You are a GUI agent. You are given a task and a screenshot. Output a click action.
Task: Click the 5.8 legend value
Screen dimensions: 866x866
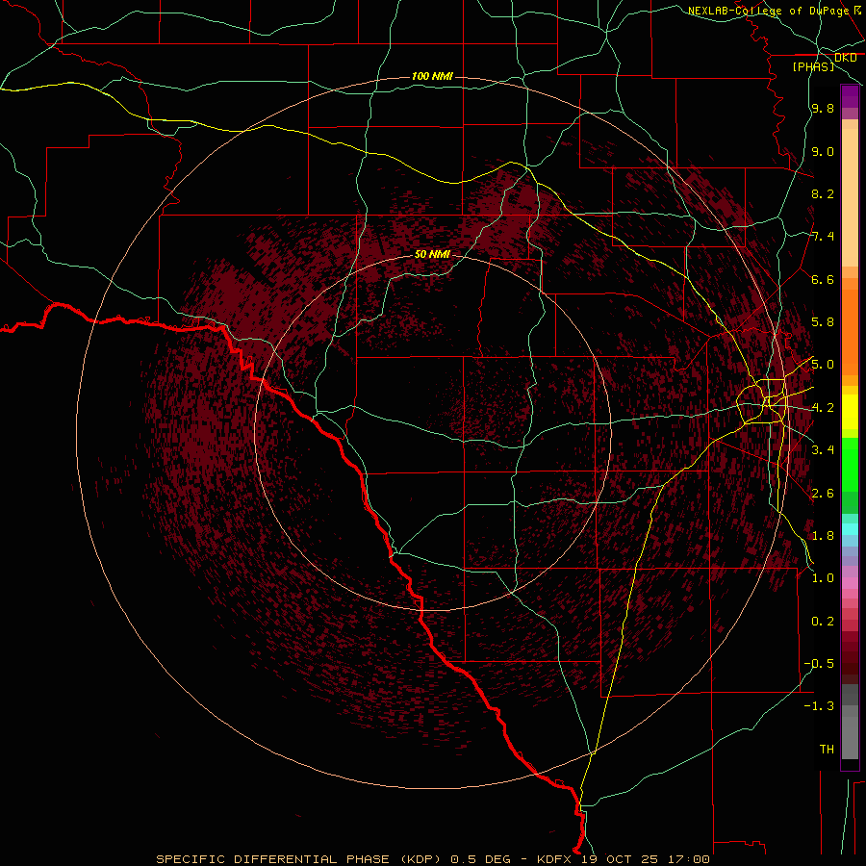click(823, 322)
